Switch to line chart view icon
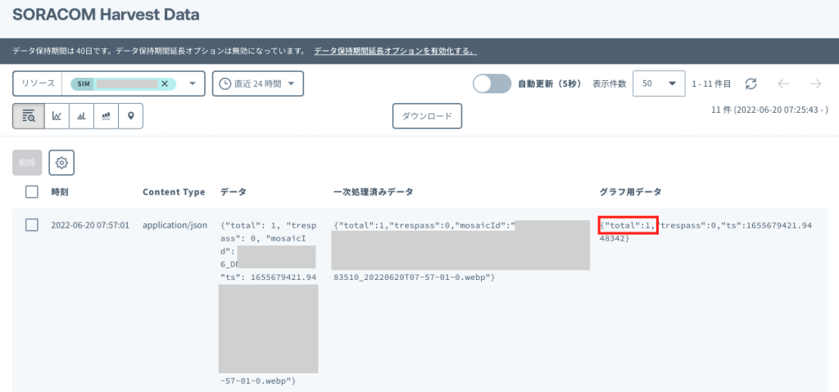The image size is (839, 392). click(x=57, y=116)
